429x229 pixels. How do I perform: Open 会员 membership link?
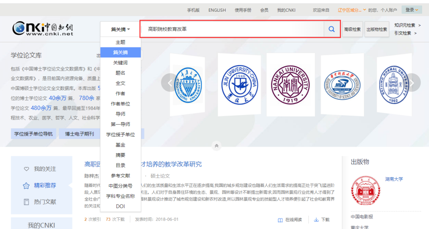coord(264,10)
